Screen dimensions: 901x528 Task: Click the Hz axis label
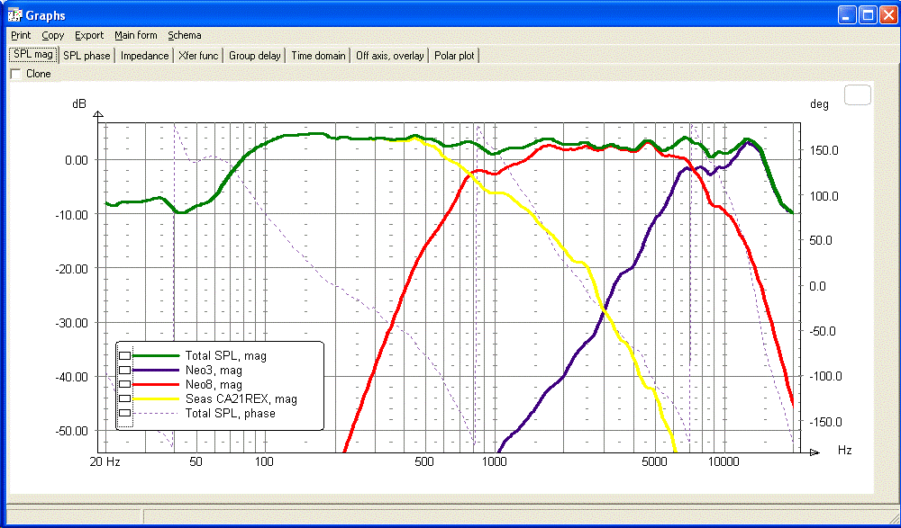(x=844, y=451)
